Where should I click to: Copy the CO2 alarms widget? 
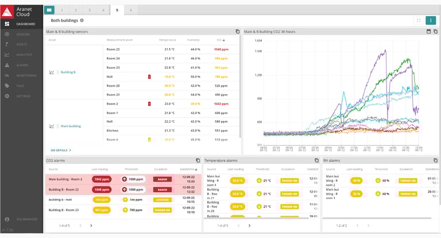pyautogui.click(x=198, y=161)
